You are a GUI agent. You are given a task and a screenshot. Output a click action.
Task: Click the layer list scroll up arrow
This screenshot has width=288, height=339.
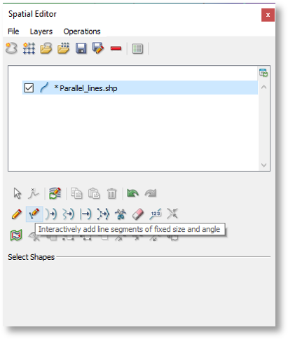[264, 87]
